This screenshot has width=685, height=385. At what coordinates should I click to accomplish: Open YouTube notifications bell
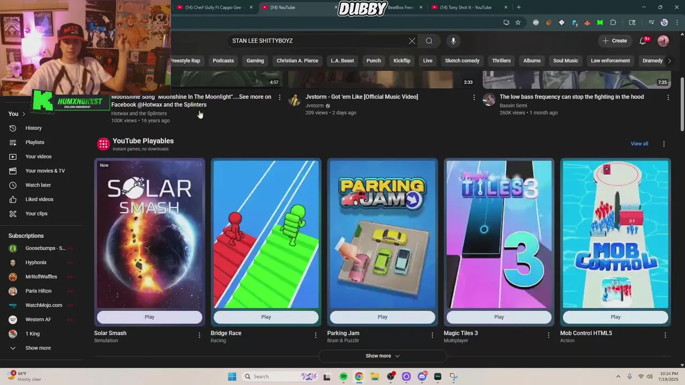pos(643,41)
